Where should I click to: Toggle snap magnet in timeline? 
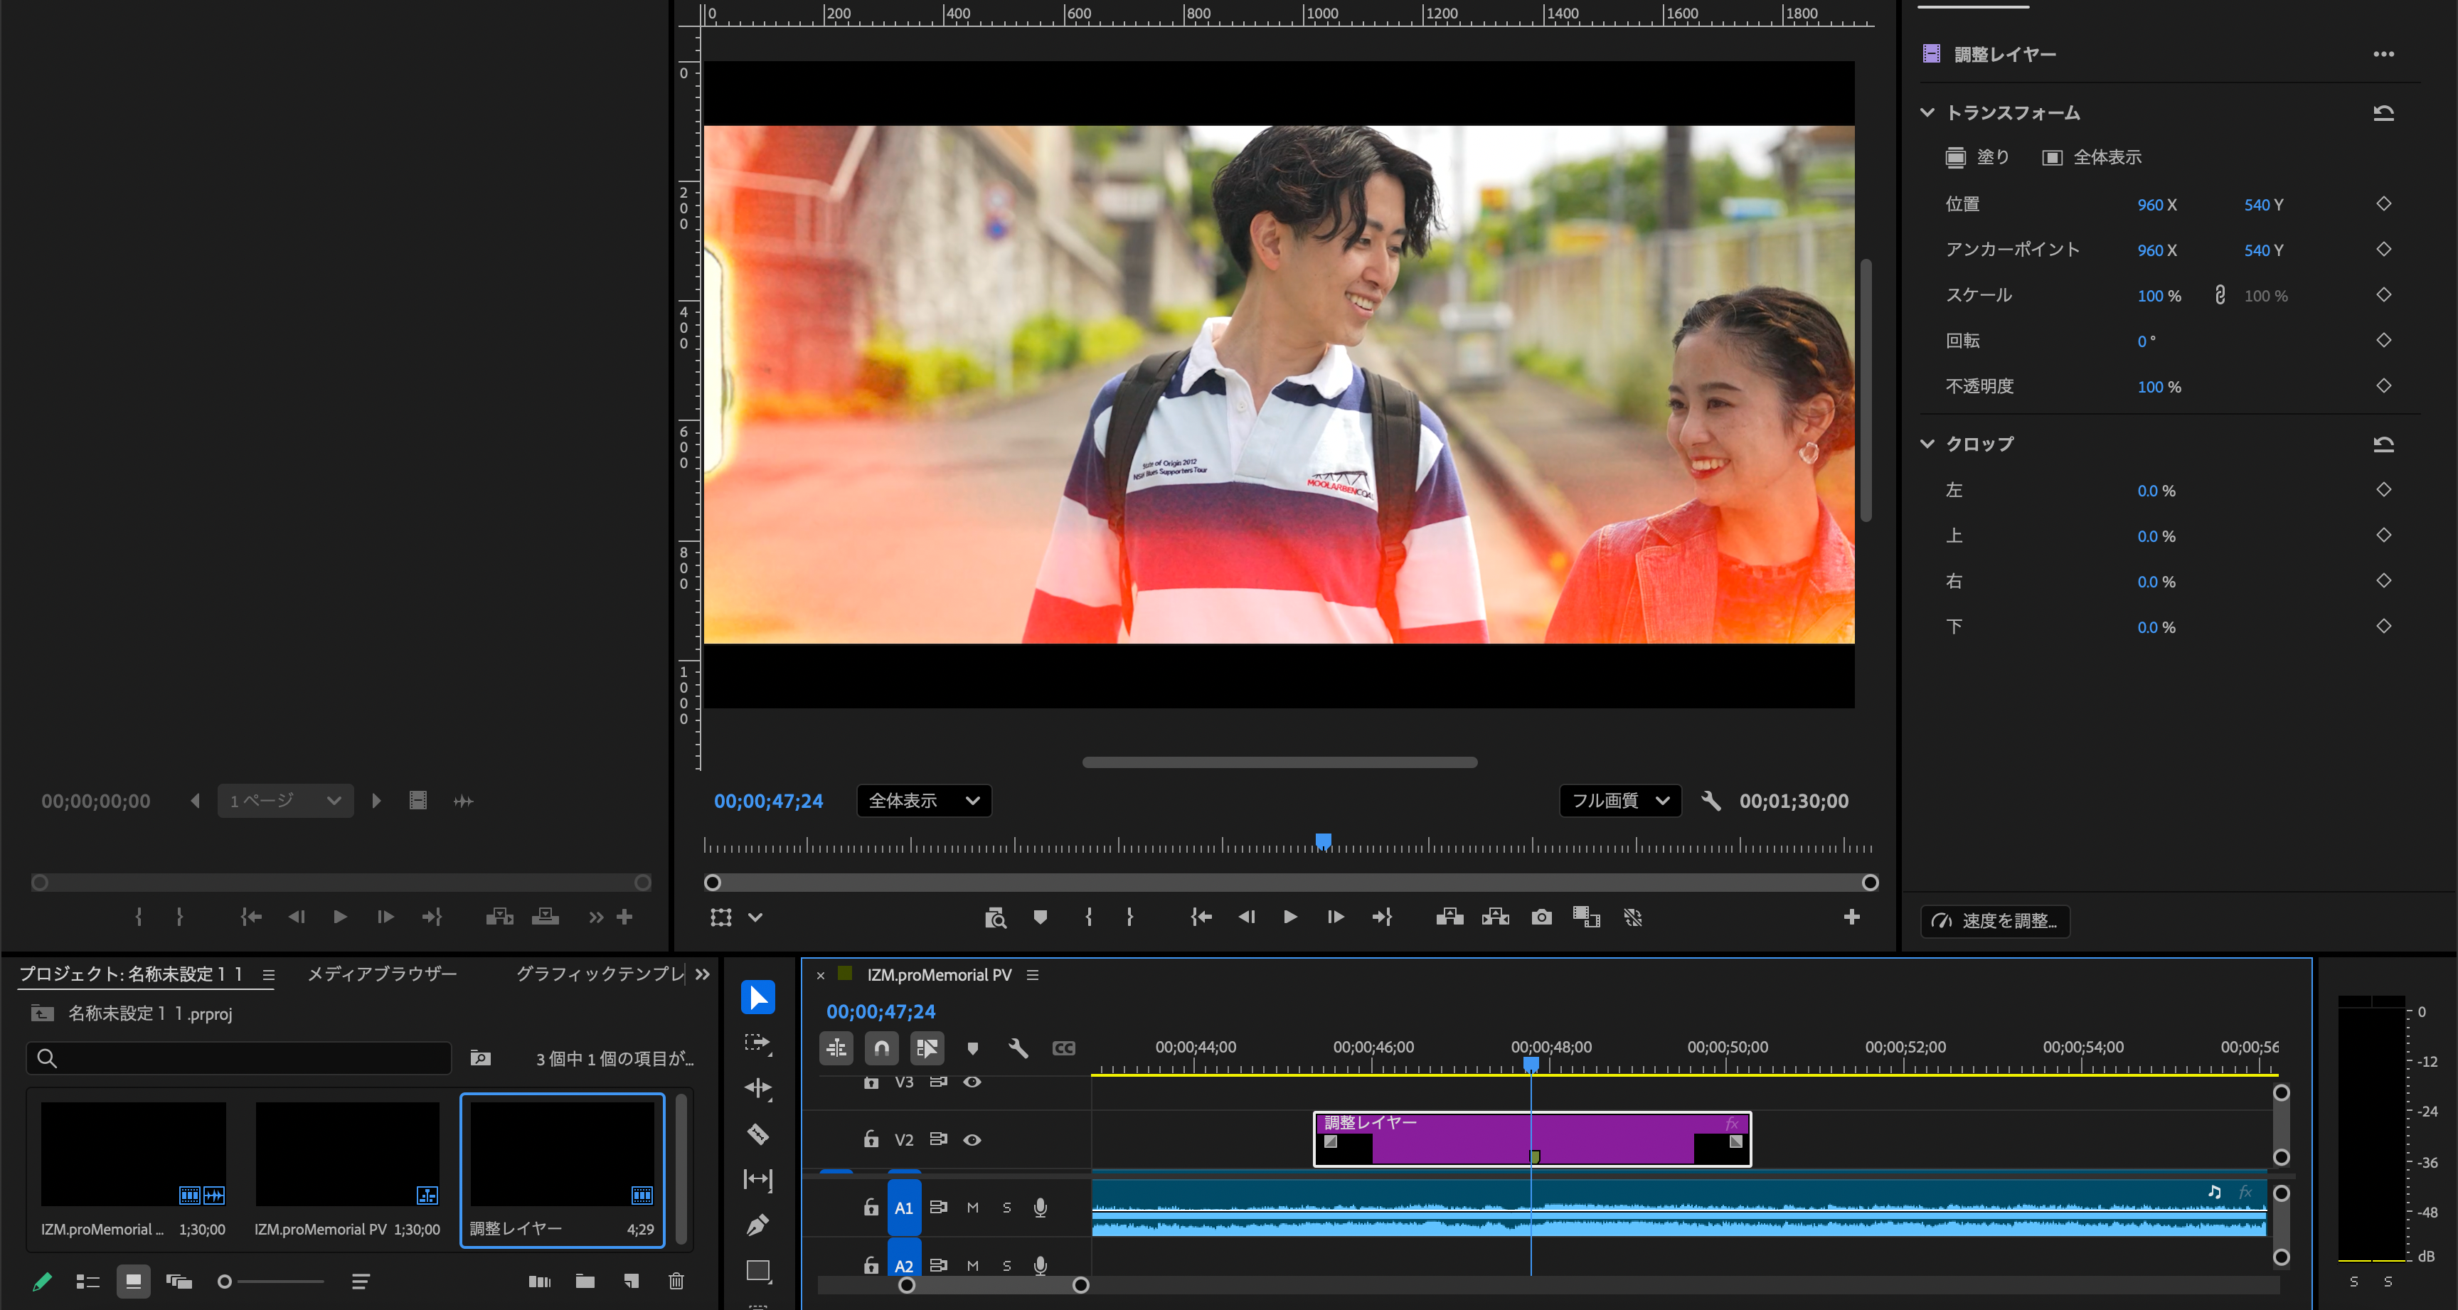pyautogui.click(x=882, y=1048)
